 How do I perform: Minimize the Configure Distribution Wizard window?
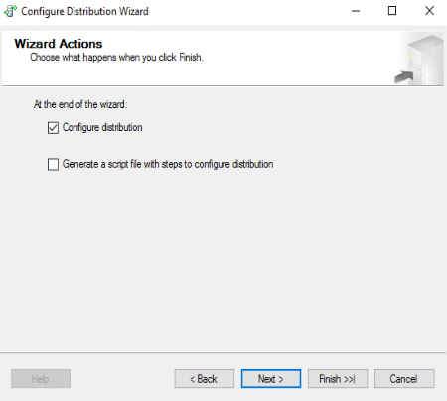[x=356, y=11]
